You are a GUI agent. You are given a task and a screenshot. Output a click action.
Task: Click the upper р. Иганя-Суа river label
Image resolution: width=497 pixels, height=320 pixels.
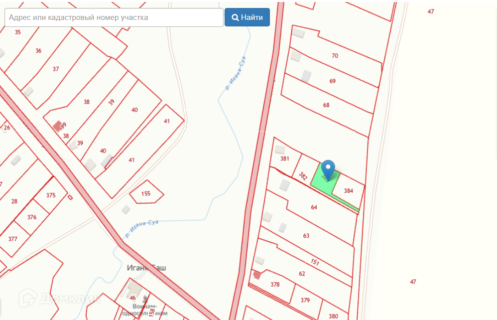click(x=236, y=73)
